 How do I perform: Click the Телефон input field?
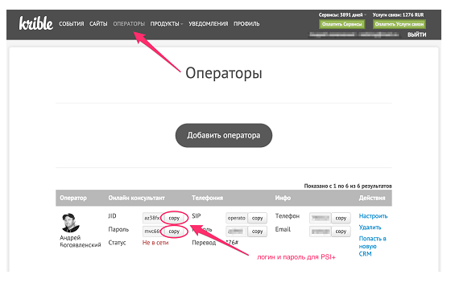321,218
